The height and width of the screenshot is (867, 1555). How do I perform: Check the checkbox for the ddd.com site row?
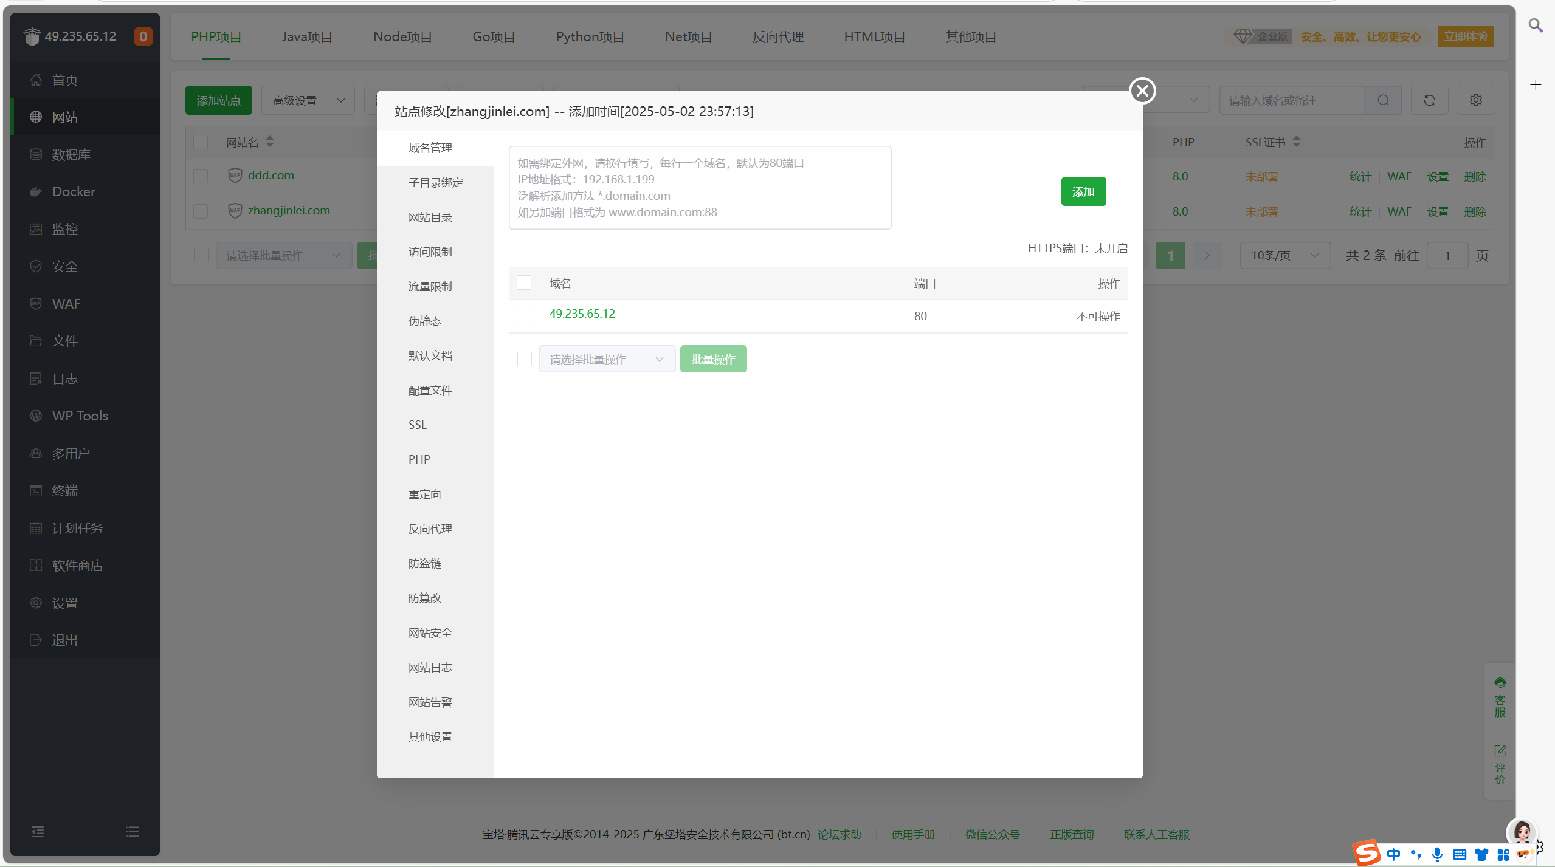tap(201, 176)
